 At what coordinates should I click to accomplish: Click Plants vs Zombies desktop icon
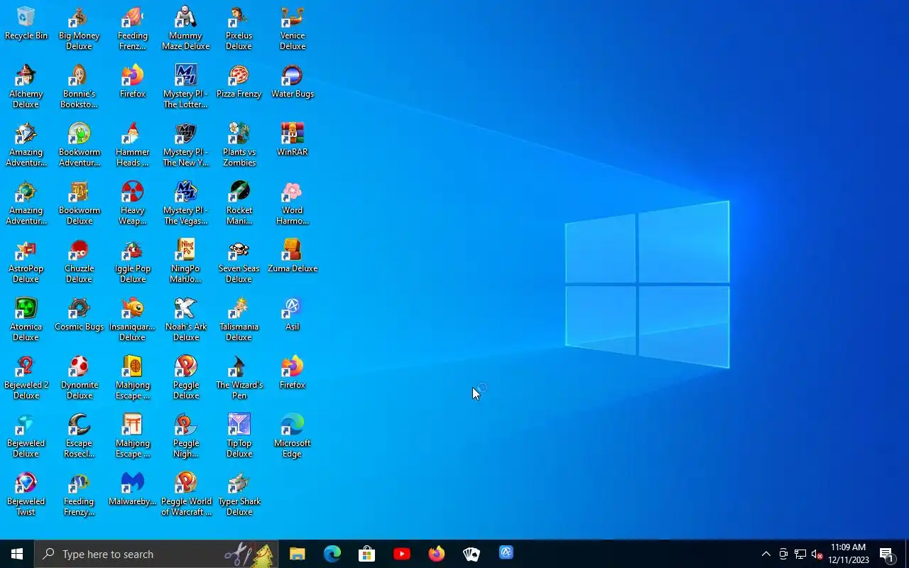coord(239,145)
